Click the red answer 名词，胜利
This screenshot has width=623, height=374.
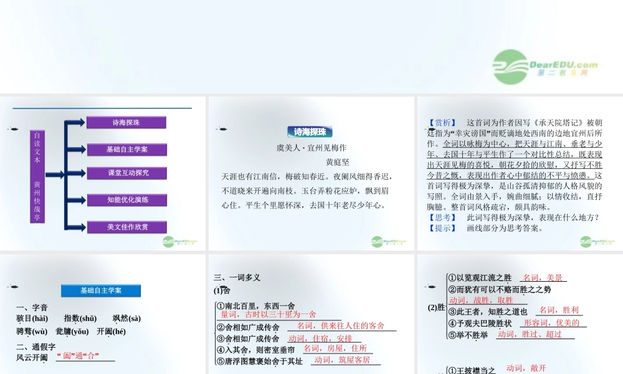click(x=559, y=310)
